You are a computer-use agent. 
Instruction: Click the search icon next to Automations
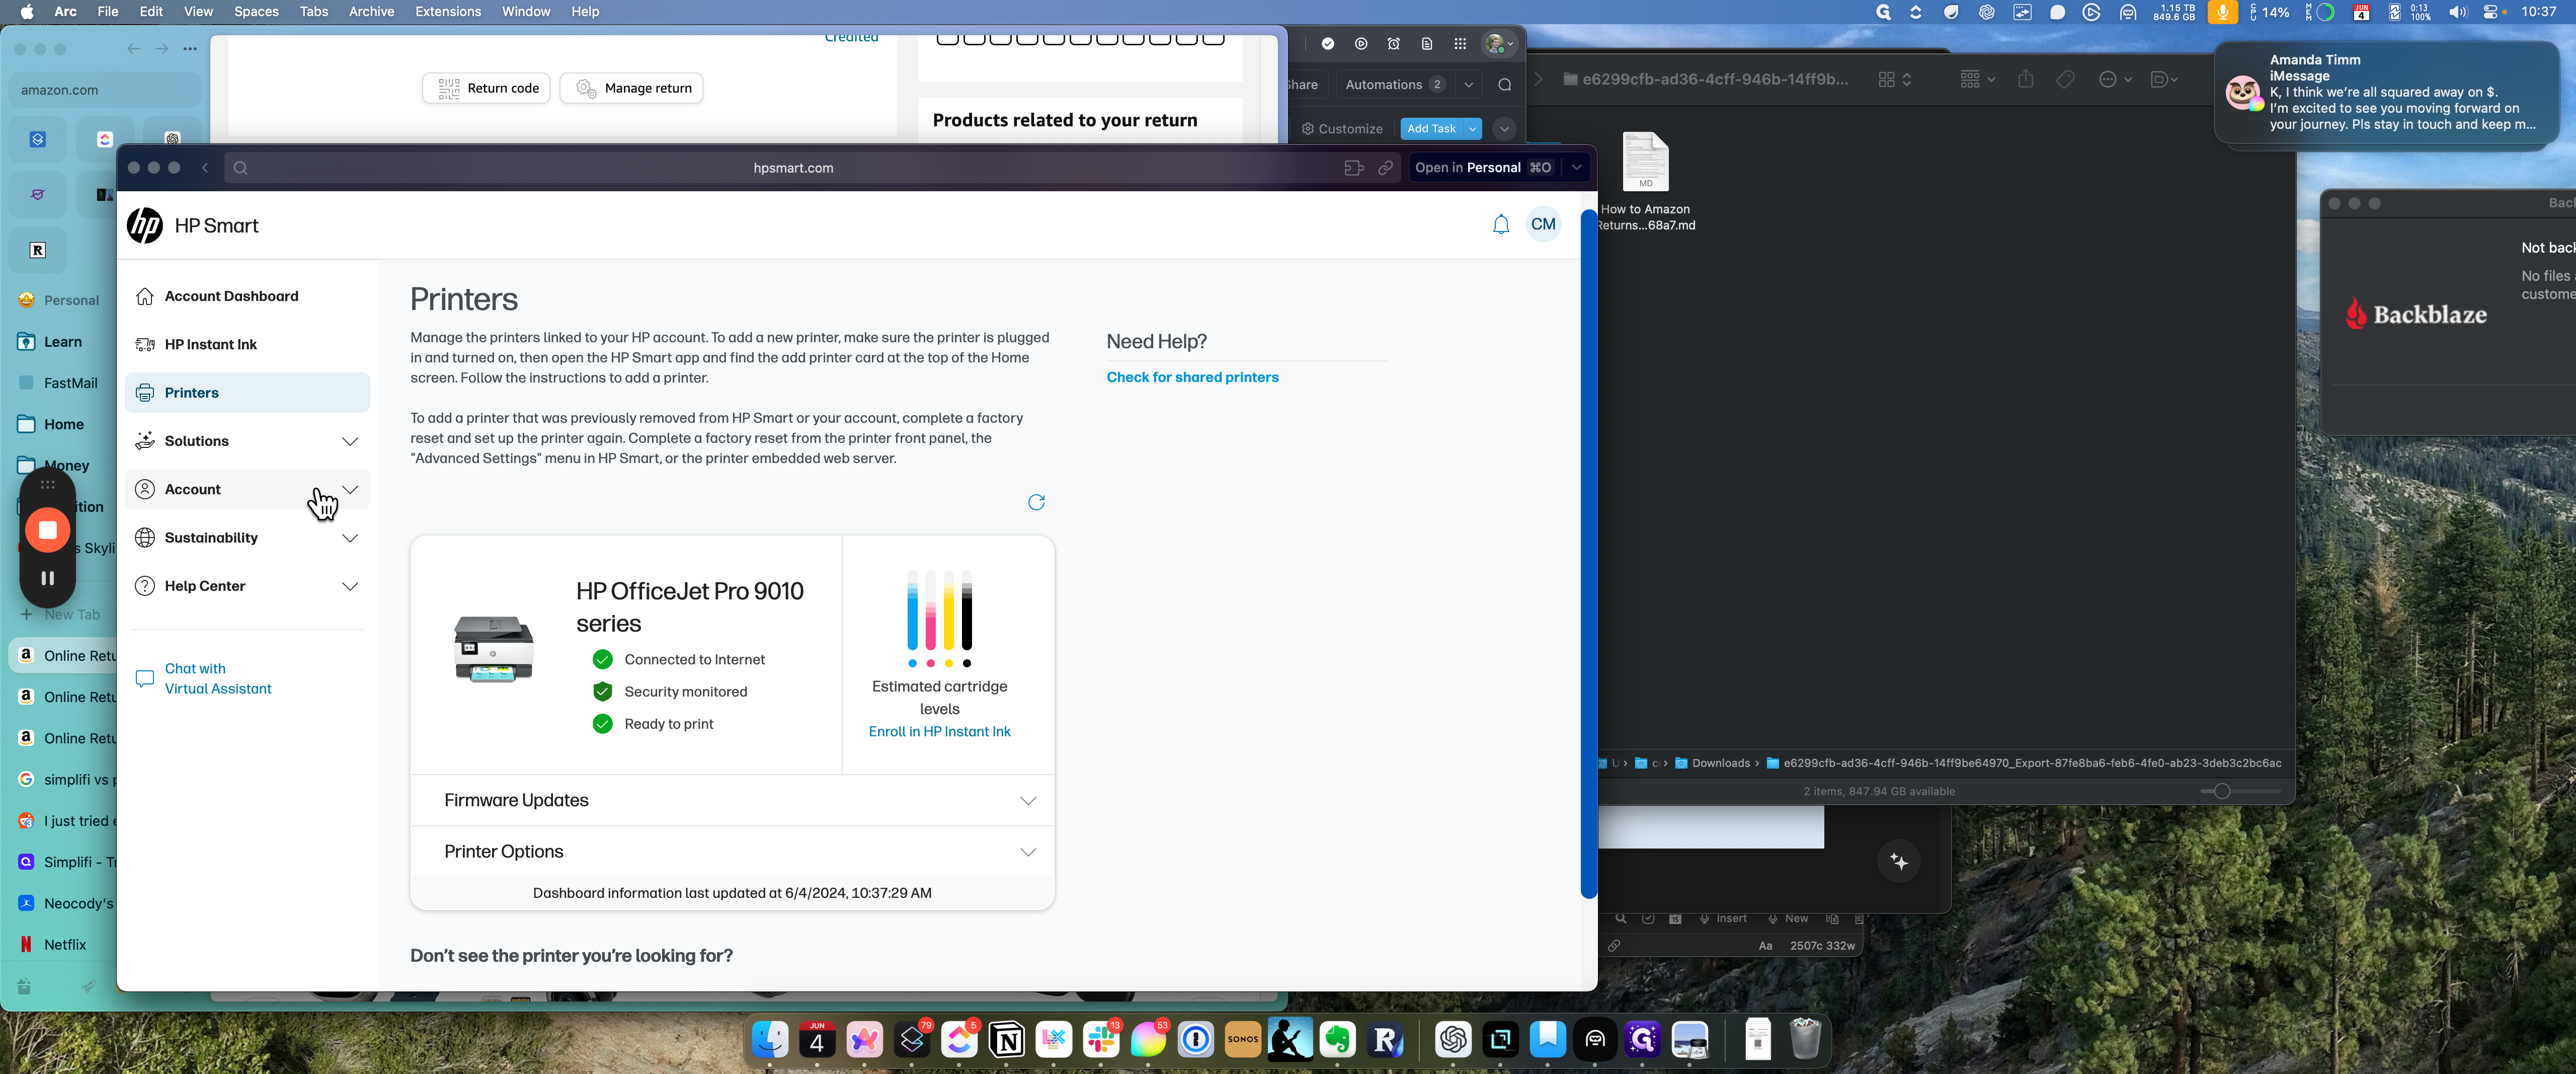click(x=1505, y=85)
